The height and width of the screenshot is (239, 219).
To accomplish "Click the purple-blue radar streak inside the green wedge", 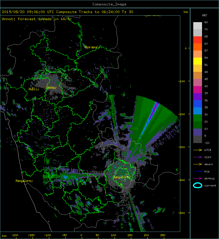I will coord(150,120).
